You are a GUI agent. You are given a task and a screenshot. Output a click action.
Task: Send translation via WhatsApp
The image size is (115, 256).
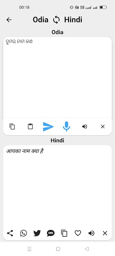click(24, 233)
